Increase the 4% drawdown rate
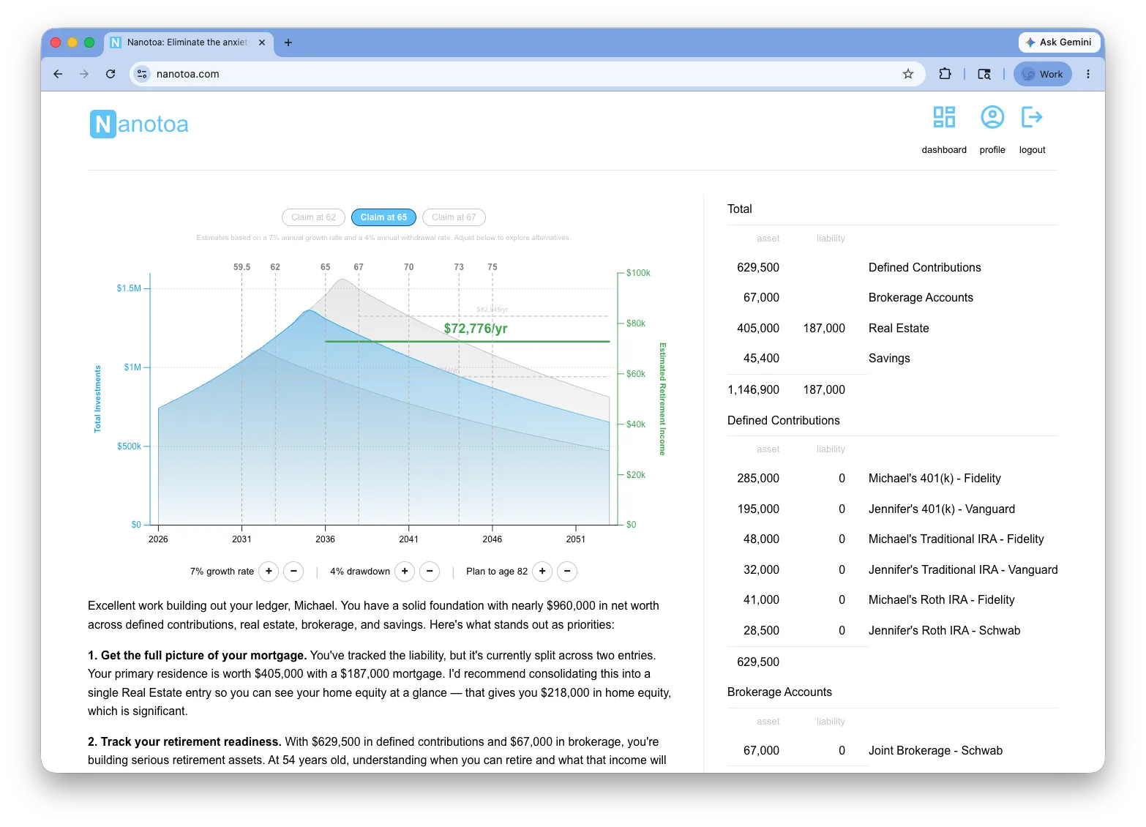The width and height of the screenshot is (1146, 827). tap(405, 572)
